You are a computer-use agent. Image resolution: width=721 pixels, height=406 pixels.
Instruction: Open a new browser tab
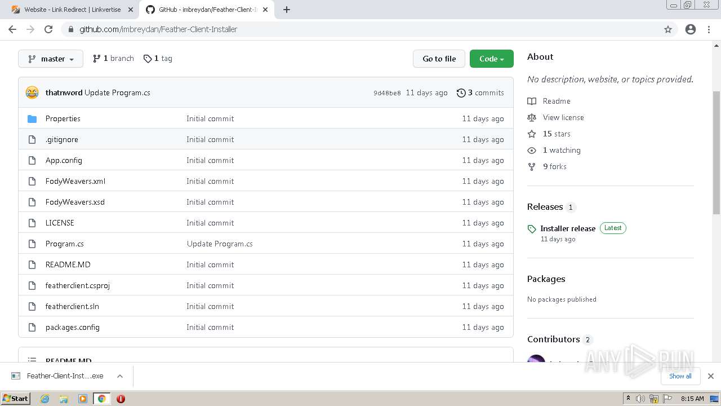pyautogui.click(x=287, y=10)
